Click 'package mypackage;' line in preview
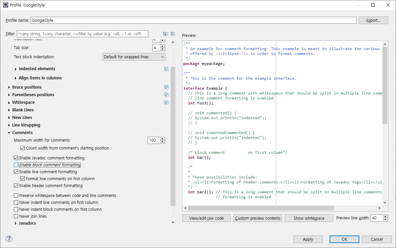The image size is (396, 248). pyautogui.click(x=204, y=64)
